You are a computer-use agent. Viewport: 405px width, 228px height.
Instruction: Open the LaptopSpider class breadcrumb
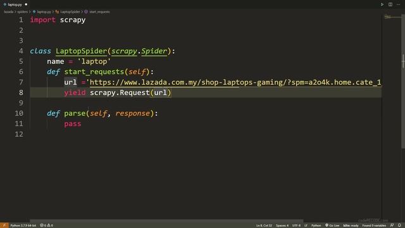coord(70,12)
